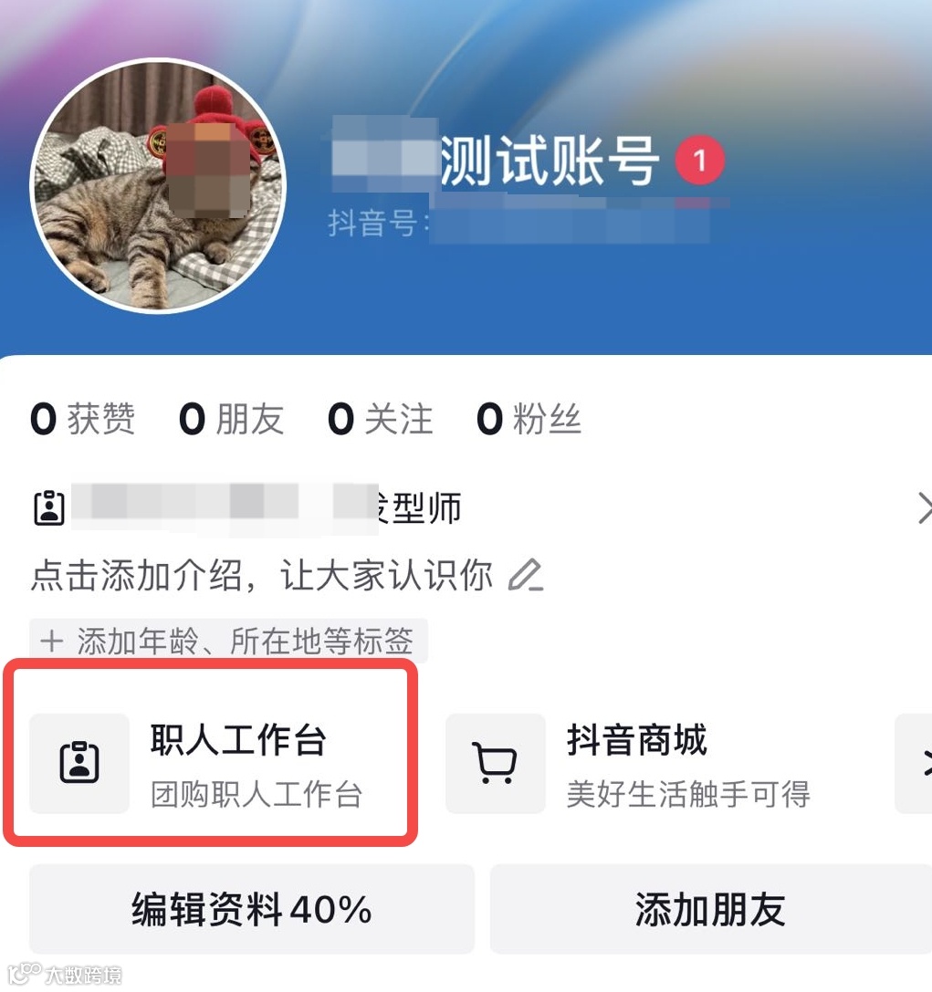The height and width of the screenshot is (992, 932).
Task: Select 添加年龄、所在地等标签 chip
Action: [228, 641]
